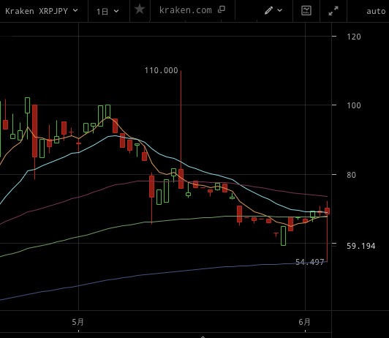This screenshot has height=338, width=389.
Task: Click the current price 59.194 on the axis
Action: pyautogui.click(x=360, y=246)
